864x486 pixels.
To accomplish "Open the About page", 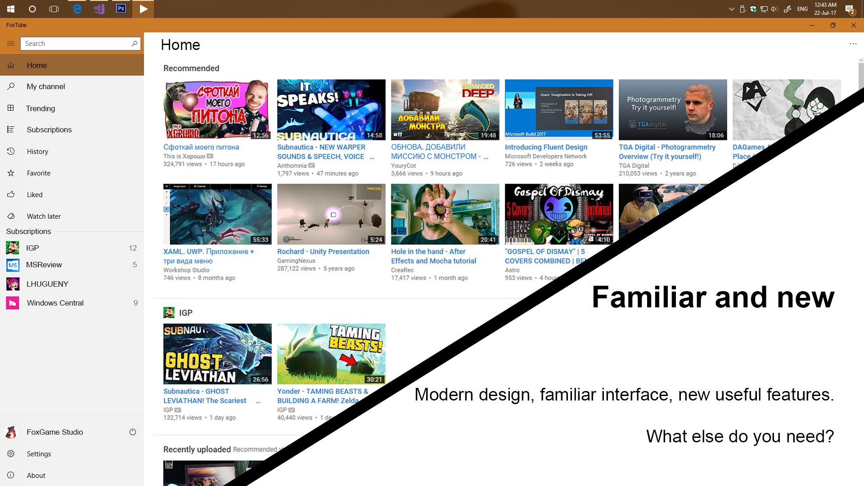I will [36, 476].
